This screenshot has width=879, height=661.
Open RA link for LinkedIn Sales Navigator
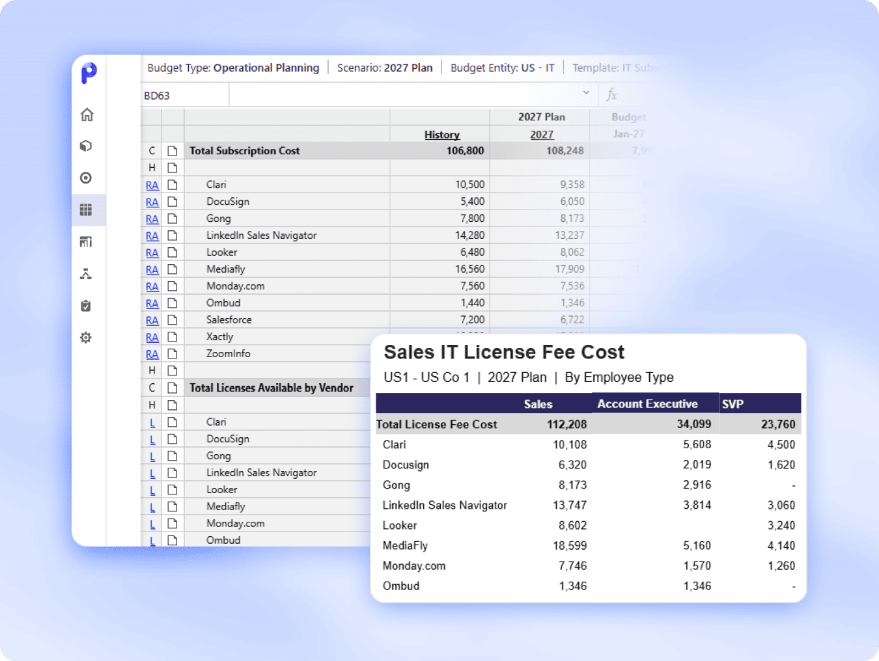click(x=152, y=236)
